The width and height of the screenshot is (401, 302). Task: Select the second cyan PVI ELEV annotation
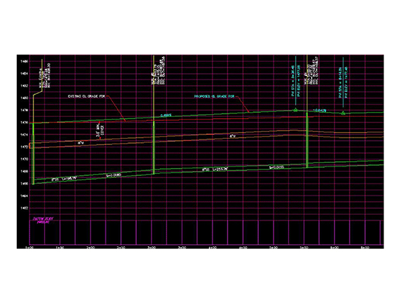(x=346, y=82)
